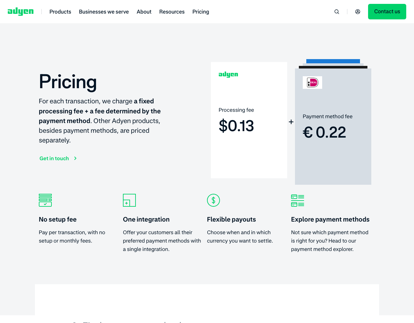
Task: Click the € 0.22 payment method fee
Action: (324, 132)
